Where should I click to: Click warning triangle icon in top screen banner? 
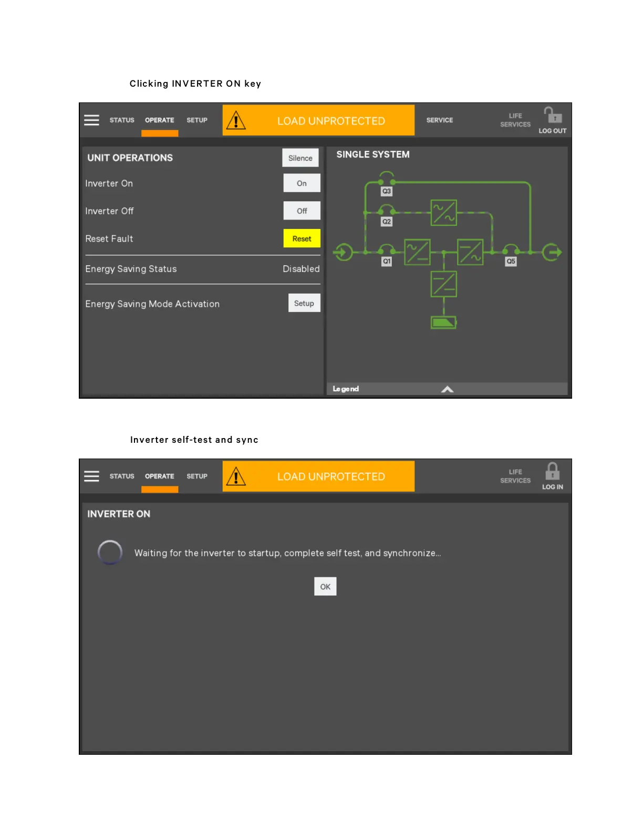click(236, 120)
